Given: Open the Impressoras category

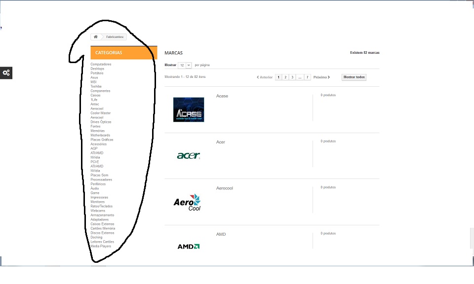Looking at the screenshot, I should tap(99, 197).
